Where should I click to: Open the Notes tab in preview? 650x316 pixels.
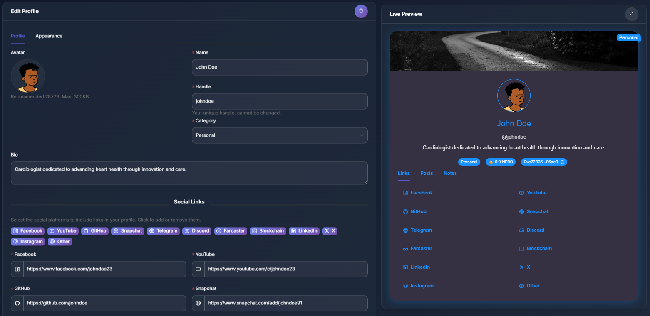point(450,173)
